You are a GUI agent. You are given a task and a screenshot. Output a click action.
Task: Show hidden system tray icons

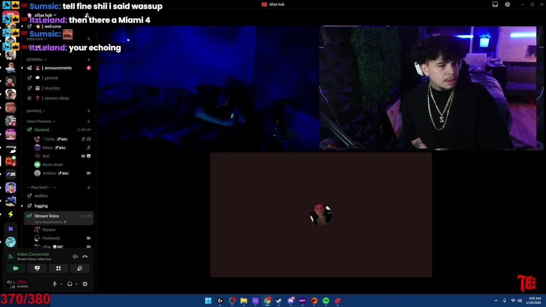pyautogui.click(x=496, y=301)
